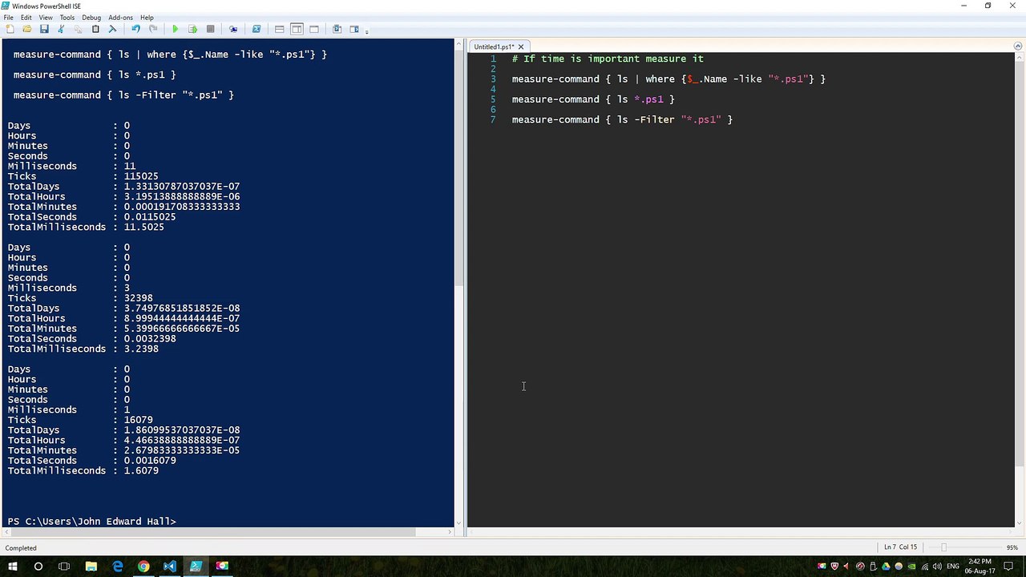This screenshot has height=577, width=1026.
Task: Click the Open script folder icon
Action: click(x=26, y=29)
